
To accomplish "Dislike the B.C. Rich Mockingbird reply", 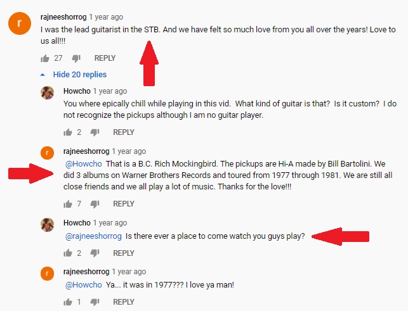I will (95, 204).
